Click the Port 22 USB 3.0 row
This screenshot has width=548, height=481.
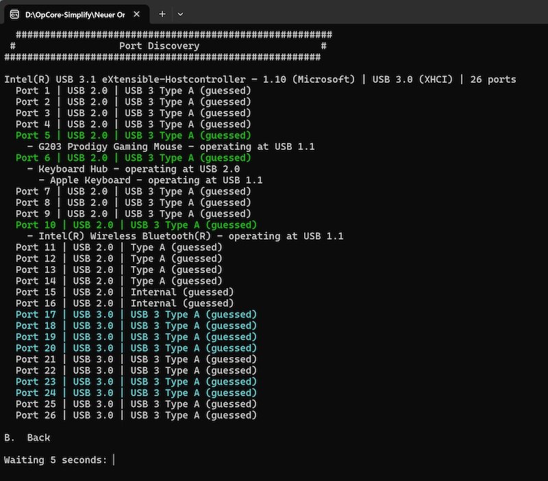(x=136, y=370)
